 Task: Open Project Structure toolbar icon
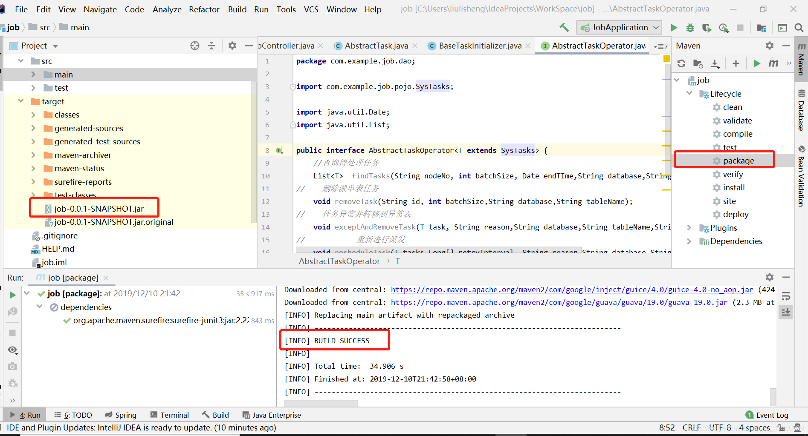coord(761,28)
